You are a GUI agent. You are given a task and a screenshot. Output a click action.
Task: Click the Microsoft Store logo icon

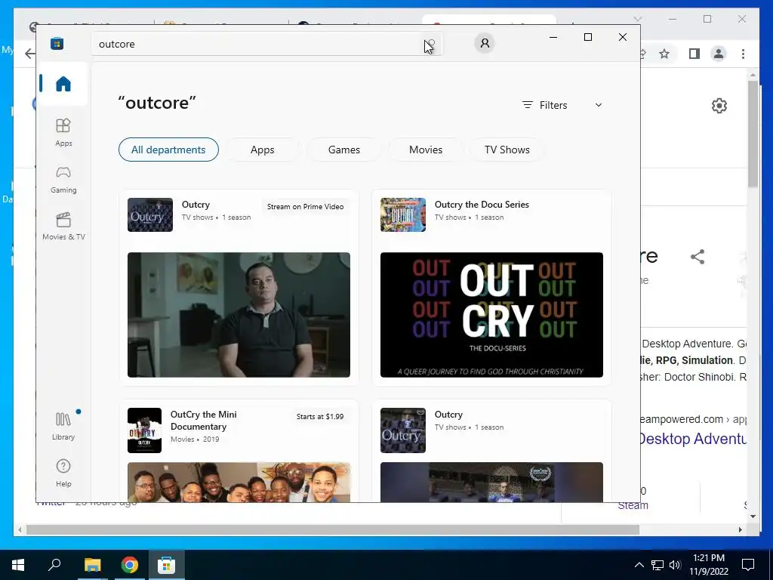[x=57, y=44]
